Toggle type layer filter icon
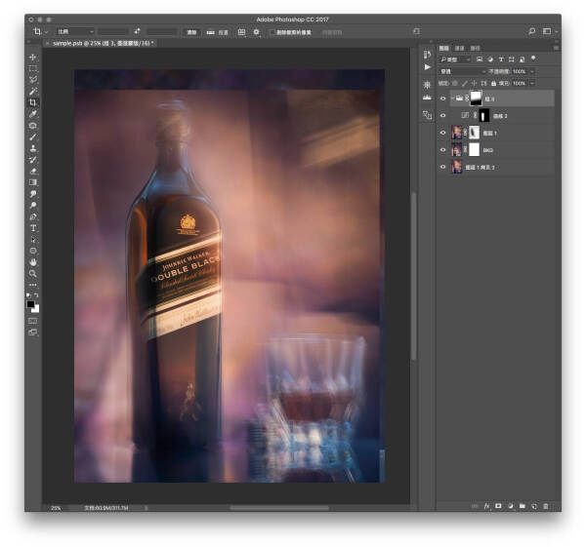Screen dimensions: 586x547 501,59
